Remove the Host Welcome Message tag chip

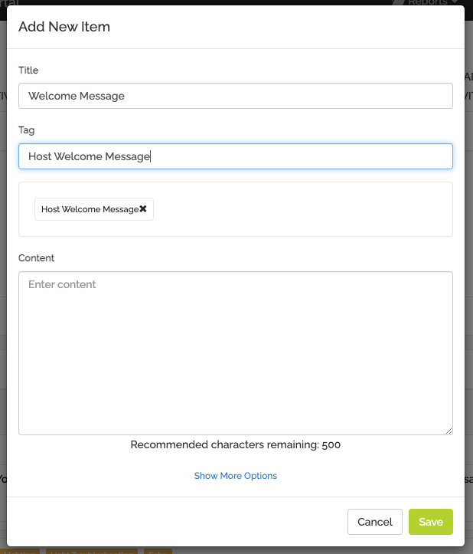coord(143,209)
